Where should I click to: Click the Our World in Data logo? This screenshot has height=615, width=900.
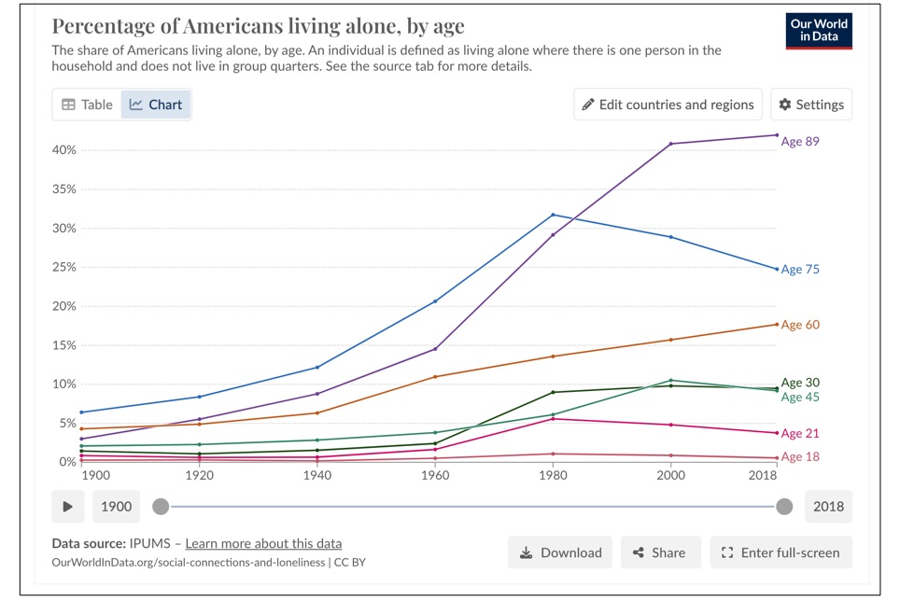[819, 31]
